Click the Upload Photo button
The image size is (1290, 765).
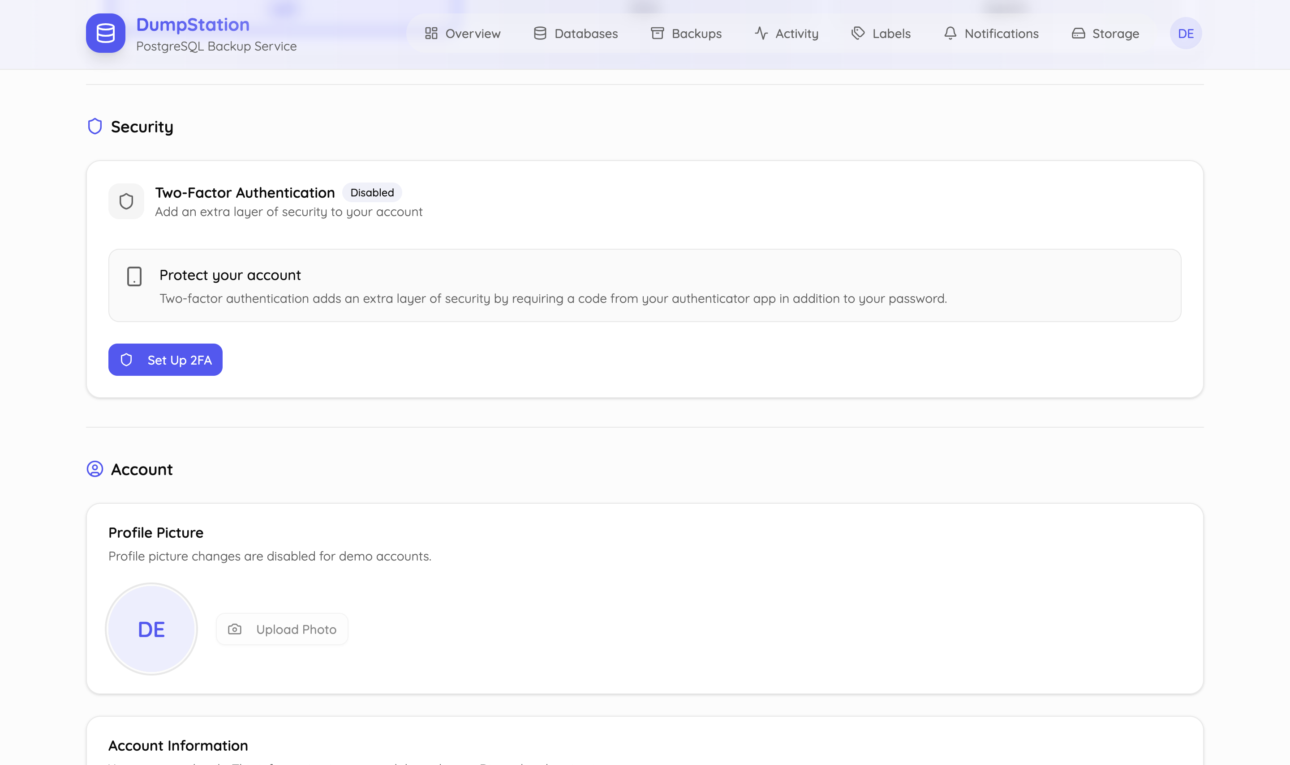[282, 629]
